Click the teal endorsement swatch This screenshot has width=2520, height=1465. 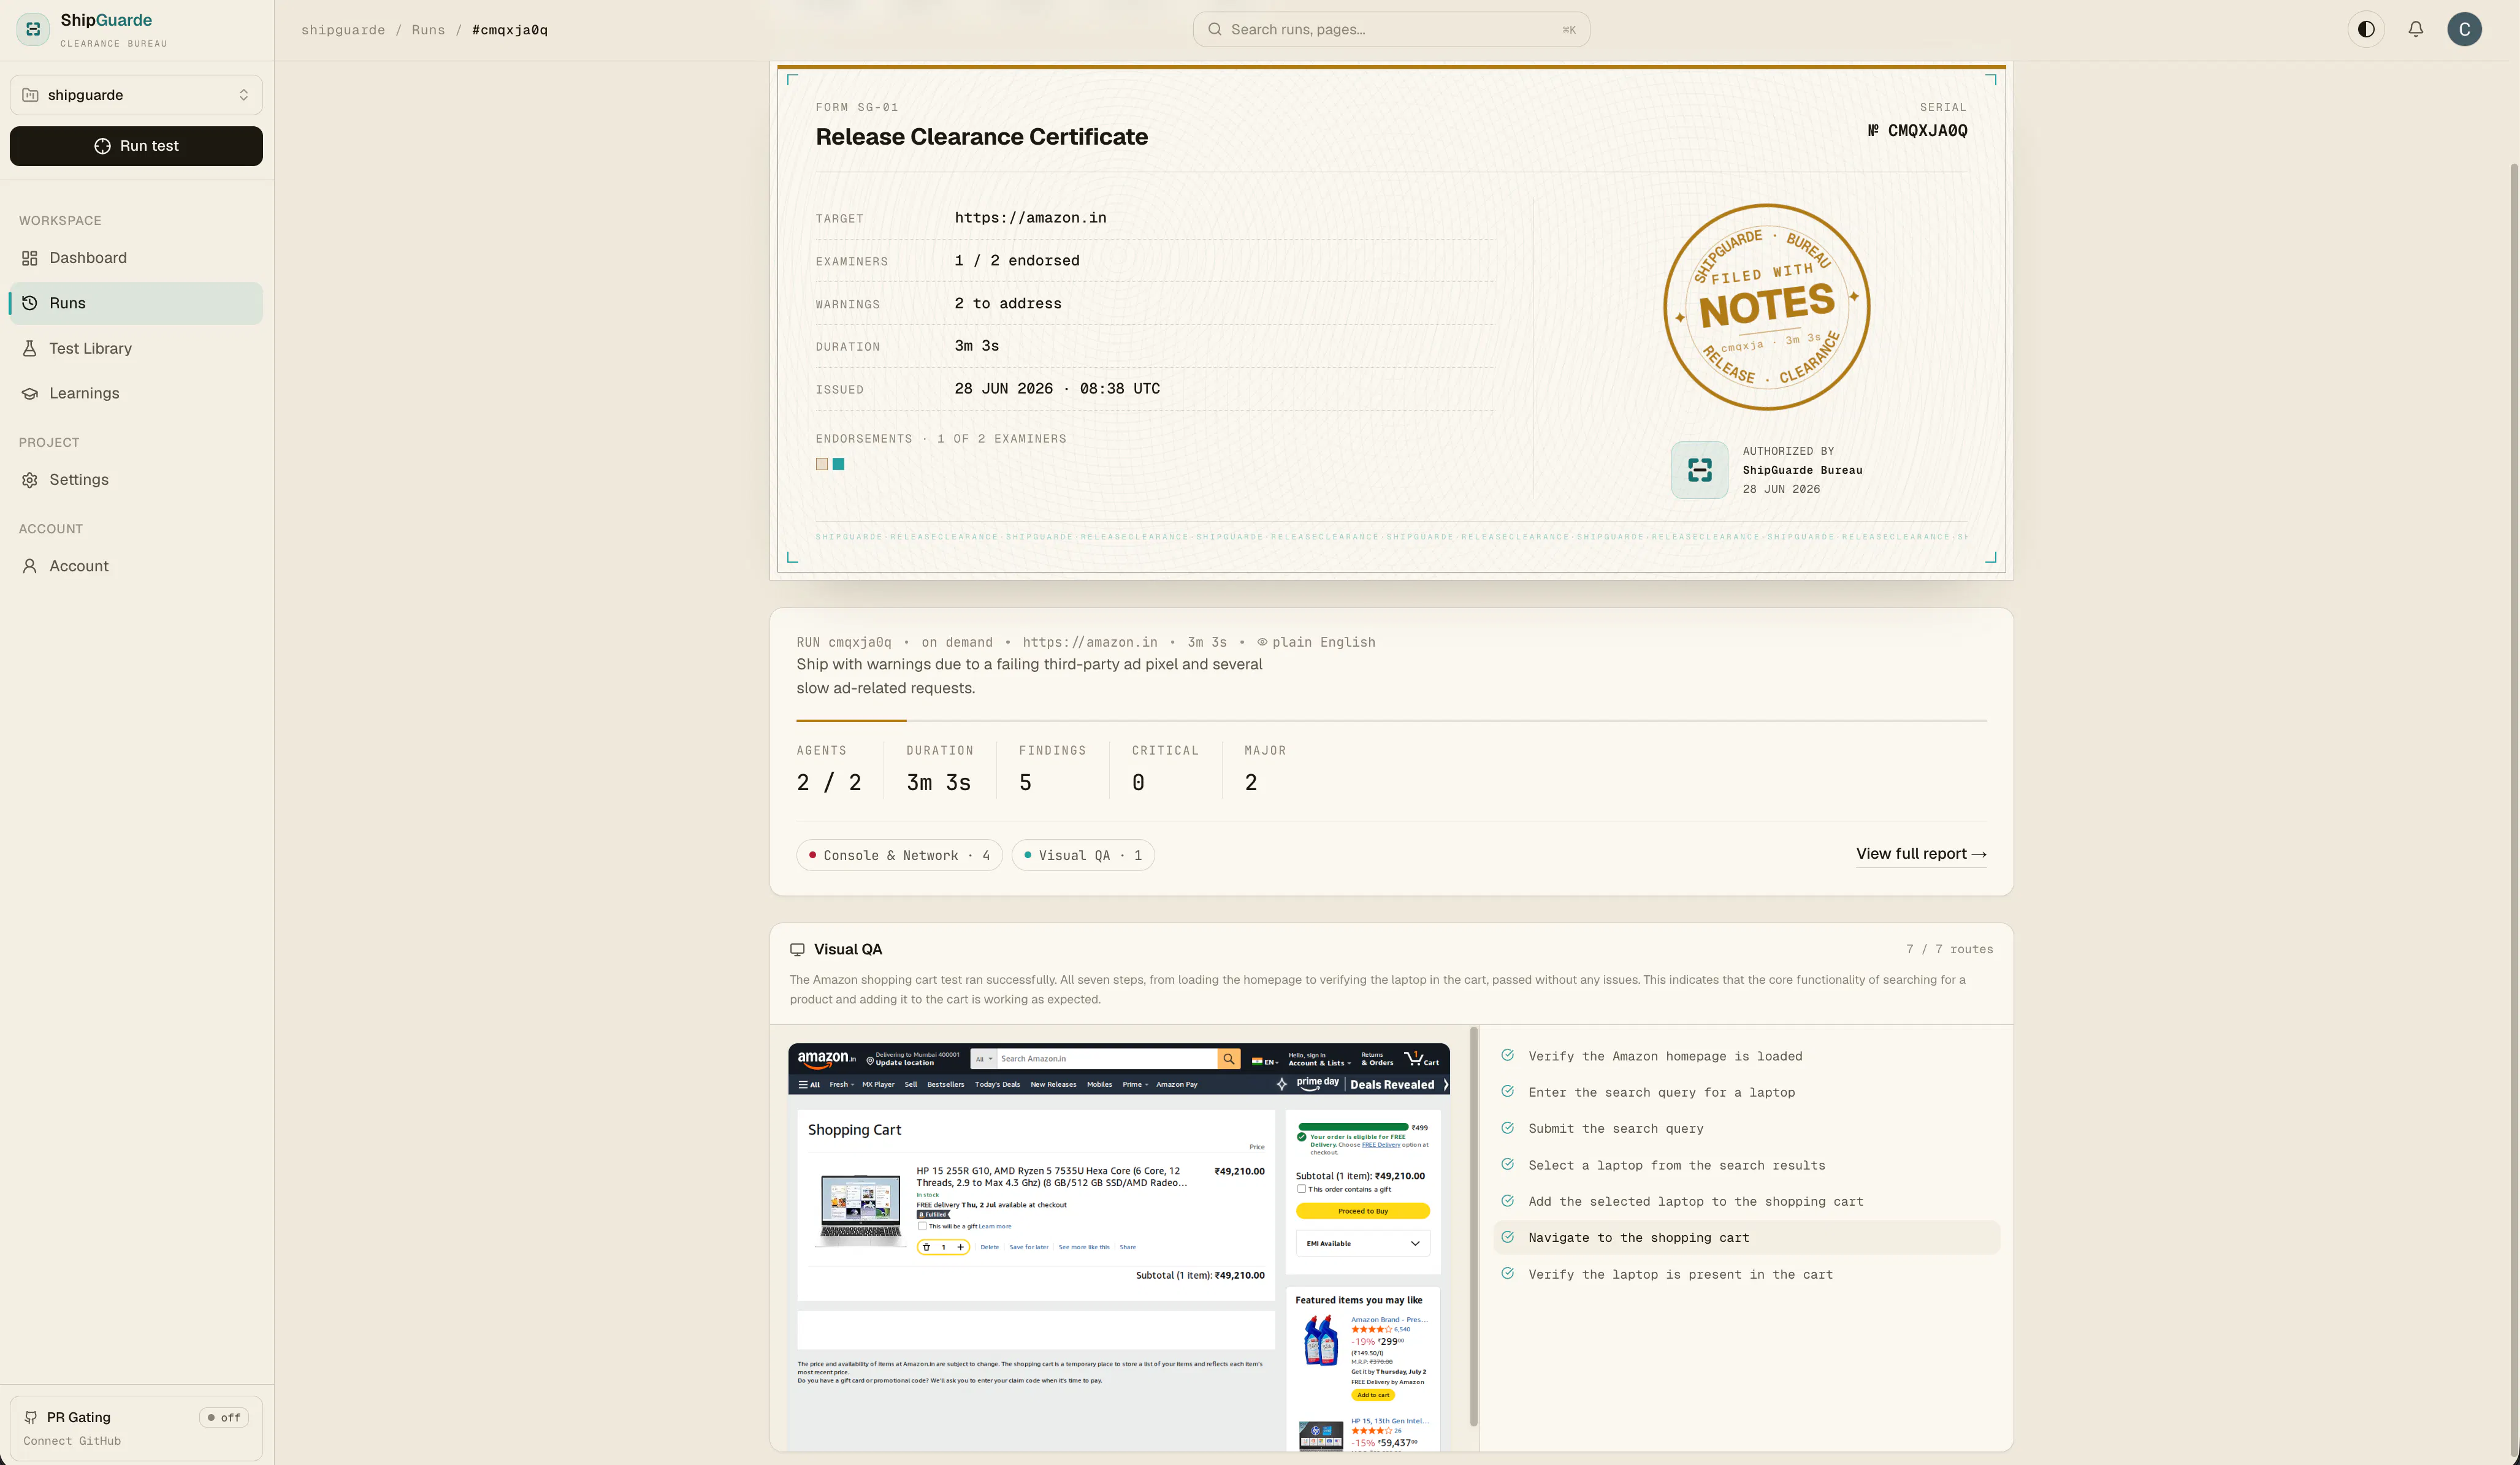point(838,464)
